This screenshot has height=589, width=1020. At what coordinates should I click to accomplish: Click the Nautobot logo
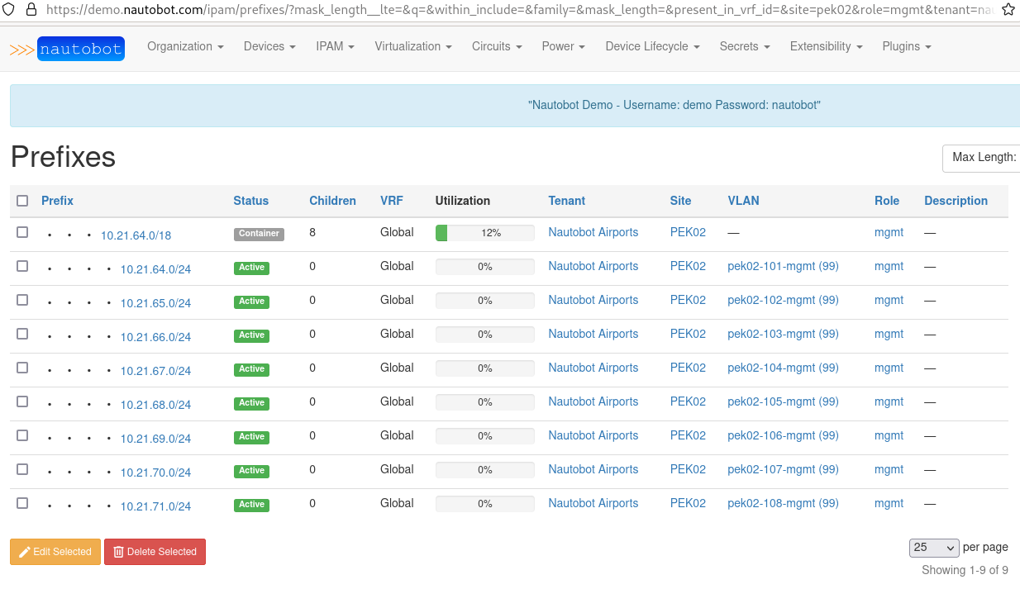coord(67,49)
